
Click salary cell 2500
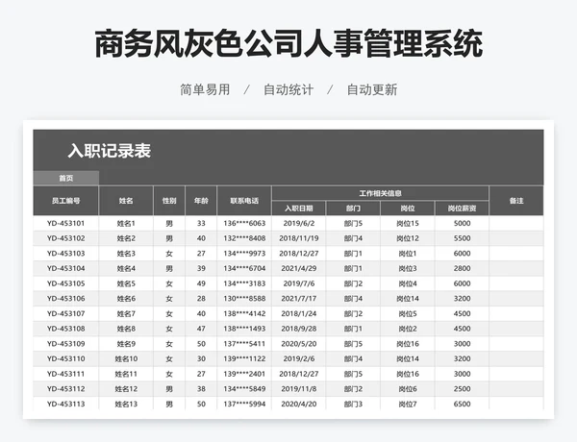point(462,389)
